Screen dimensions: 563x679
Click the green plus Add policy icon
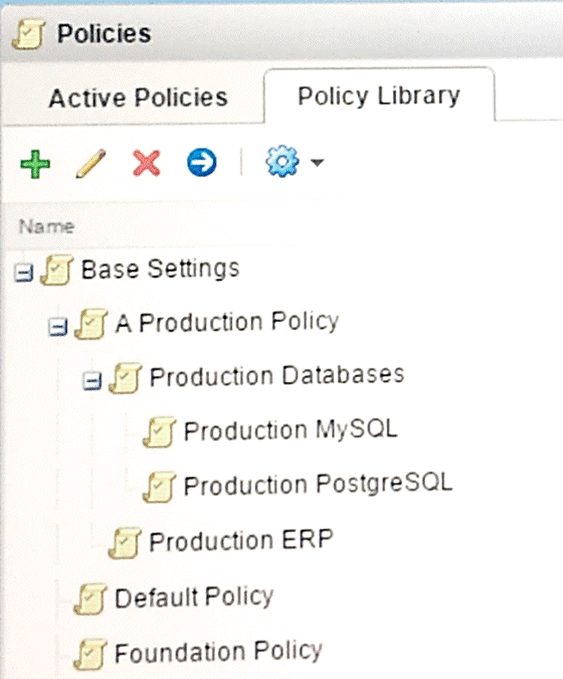pyautogui.click(x=35, y=164)
